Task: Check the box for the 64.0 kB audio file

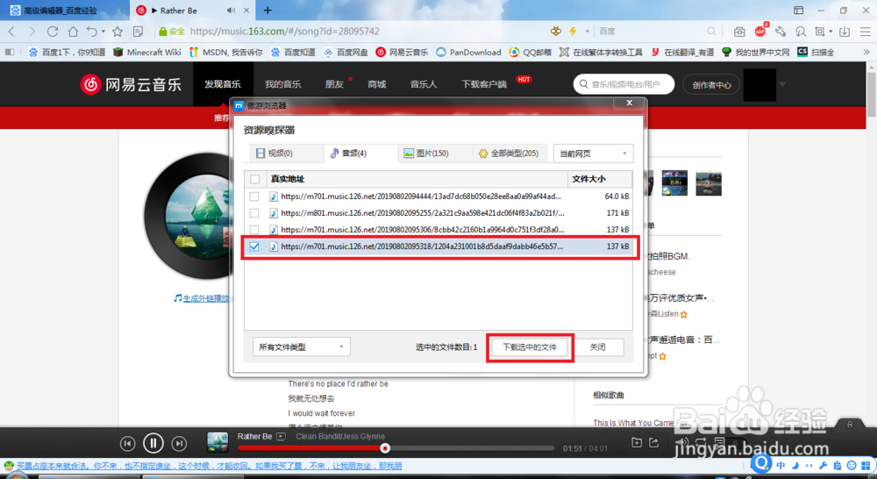Action: [x=254, y=197]
